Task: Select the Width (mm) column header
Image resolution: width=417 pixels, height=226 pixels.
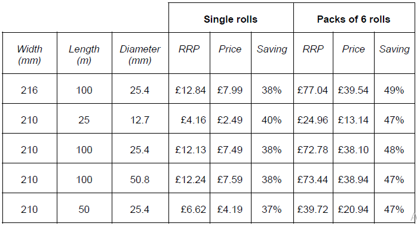Action: tap(29, 53)
